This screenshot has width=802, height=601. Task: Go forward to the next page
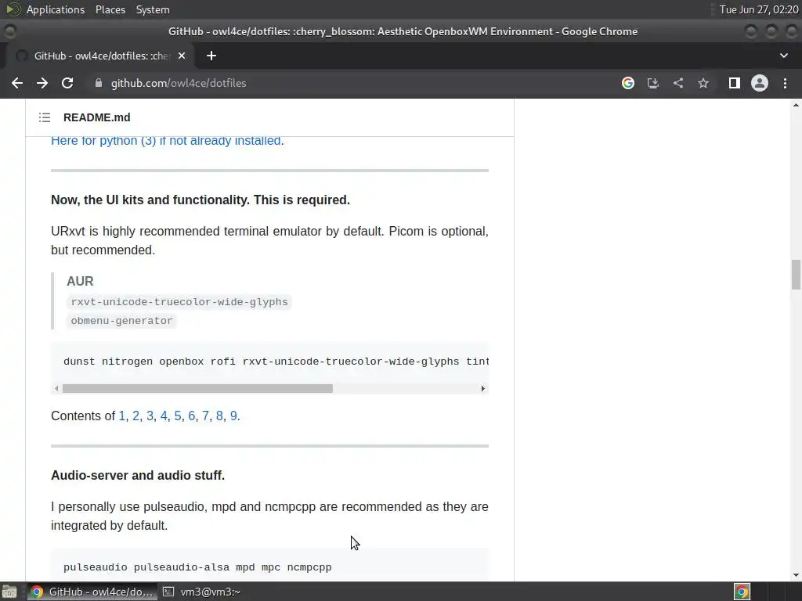tap(42, 83)
